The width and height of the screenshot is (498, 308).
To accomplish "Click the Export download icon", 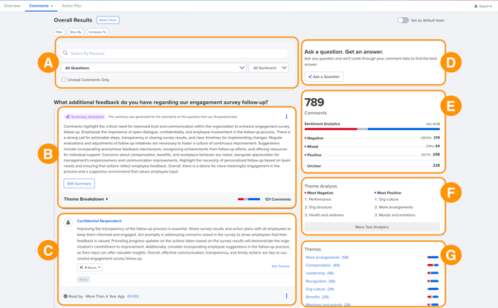I will (476, 6).
